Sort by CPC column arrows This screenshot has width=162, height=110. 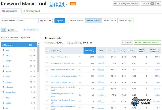coord(124,50)
